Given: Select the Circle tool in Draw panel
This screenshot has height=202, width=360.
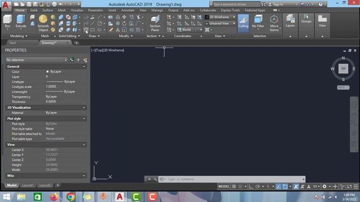Looking at the screenshot, I should point(100,24).
